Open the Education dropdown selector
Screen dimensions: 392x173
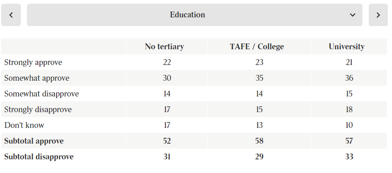[x=187, y=15]
